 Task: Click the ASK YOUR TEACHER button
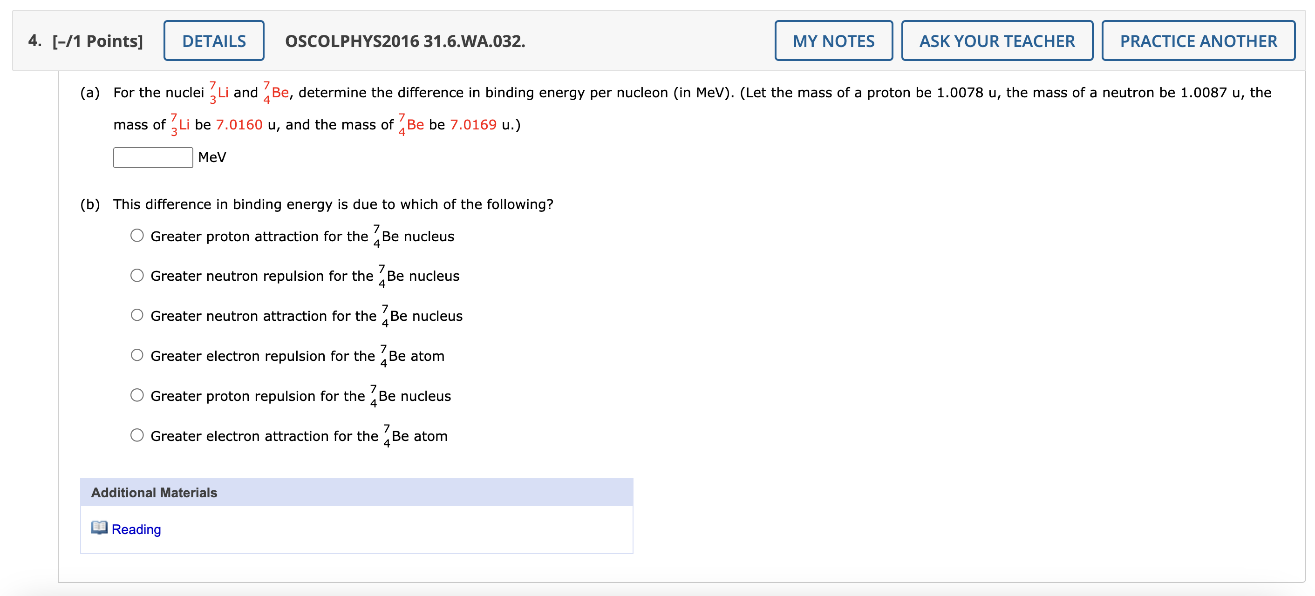(x=996, y=41)
